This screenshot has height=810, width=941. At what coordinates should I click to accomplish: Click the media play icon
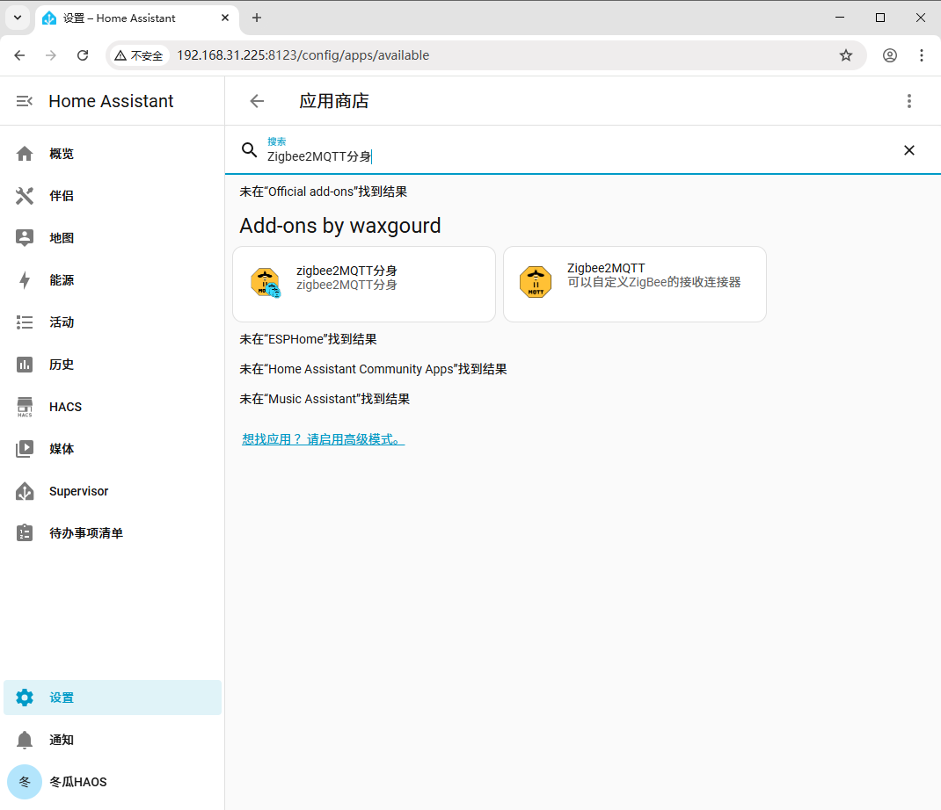[x=25, y=449]
